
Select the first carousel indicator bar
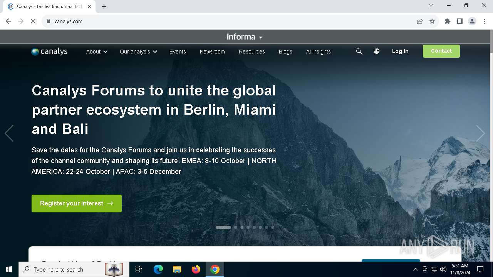click(223, 227)
